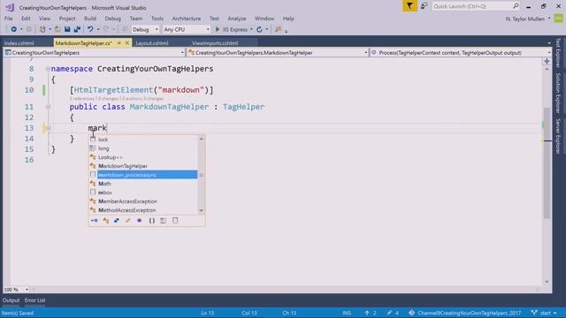The width and height of the screenshot is (566, 318).
Task: Open the IIS Express target dropdown arrow
Action: click(251, 29)
